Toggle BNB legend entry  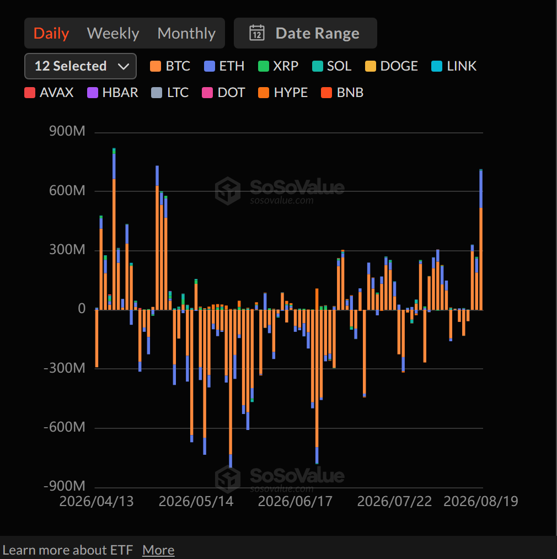point(342,93)
